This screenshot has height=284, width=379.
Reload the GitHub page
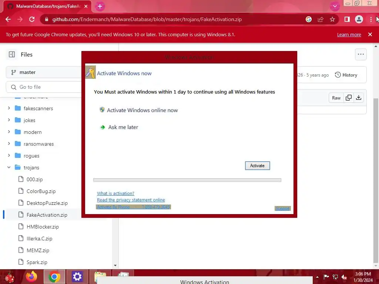tap(32, 19)
